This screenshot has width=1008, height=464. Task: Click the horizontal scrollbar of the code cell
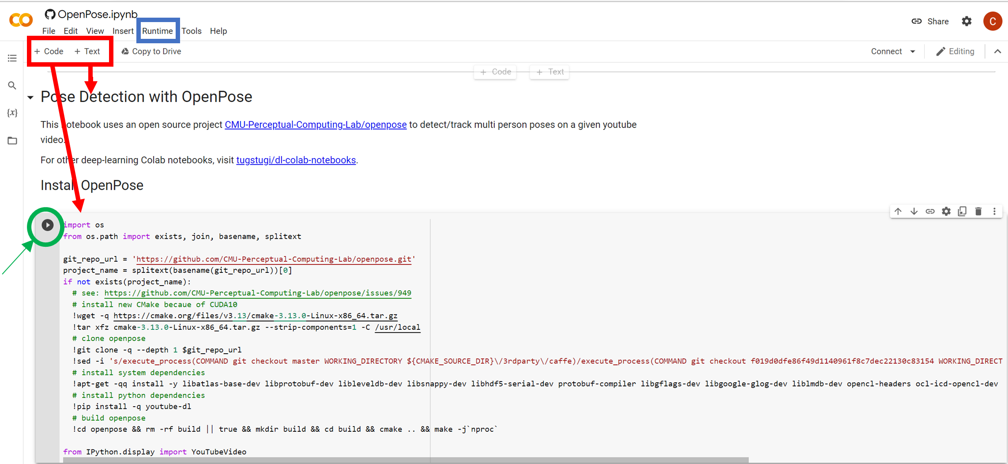click(x=406, y=460)
